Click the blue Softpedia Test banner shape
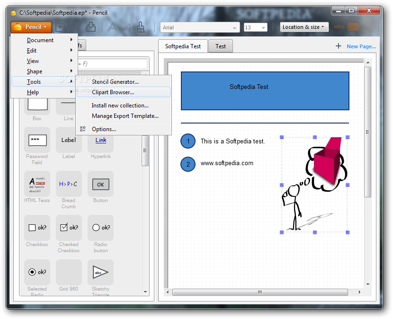 tap(265, 91)
